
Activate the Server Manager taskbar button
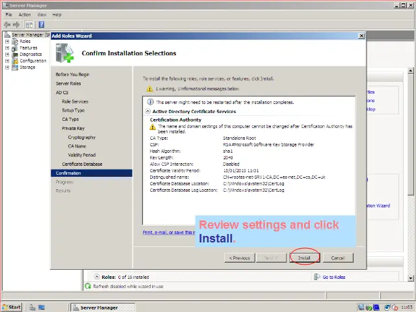point(103,307)
